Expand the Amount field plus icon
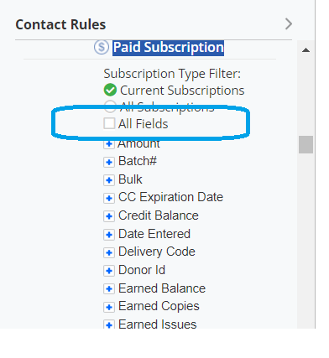329x358 pixels. click(109, 144)
